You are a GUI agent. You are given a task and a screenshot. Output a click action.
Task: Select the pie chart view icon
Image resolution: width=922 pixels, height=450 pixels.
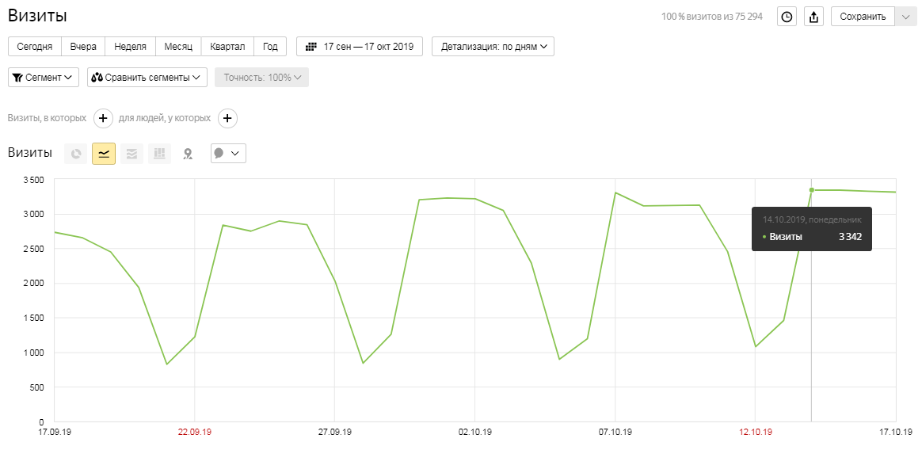(76, 154)
